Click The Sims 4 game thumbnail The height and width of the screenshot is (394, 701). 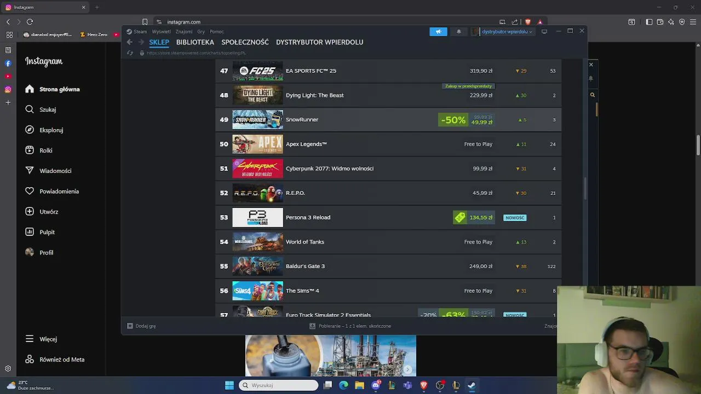257,291
